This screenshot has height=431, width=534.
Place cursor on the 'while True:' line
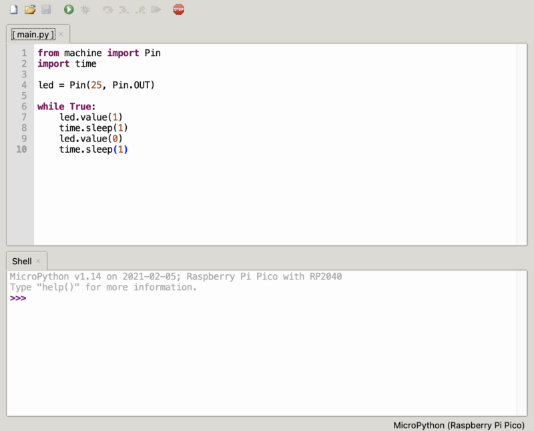click(67, 107)
